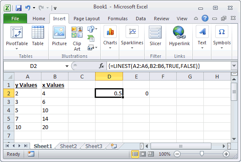241x162 pixels.
Task: Click the Select All corner button
Action: (x=9, y=76)
